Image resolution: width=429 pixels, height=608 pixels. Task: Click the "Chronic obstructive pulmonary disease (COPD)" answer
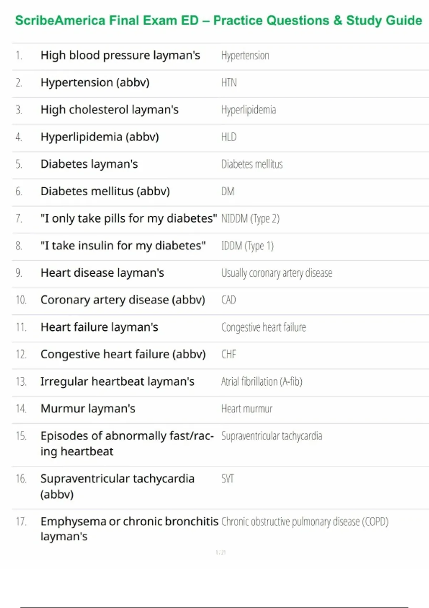click(305, 522)
